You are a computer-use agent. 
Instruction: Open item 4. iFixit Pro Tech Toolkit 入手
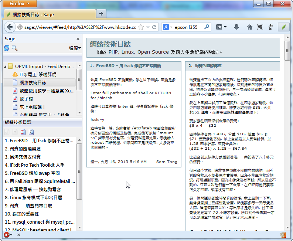(x=35, y=165)
